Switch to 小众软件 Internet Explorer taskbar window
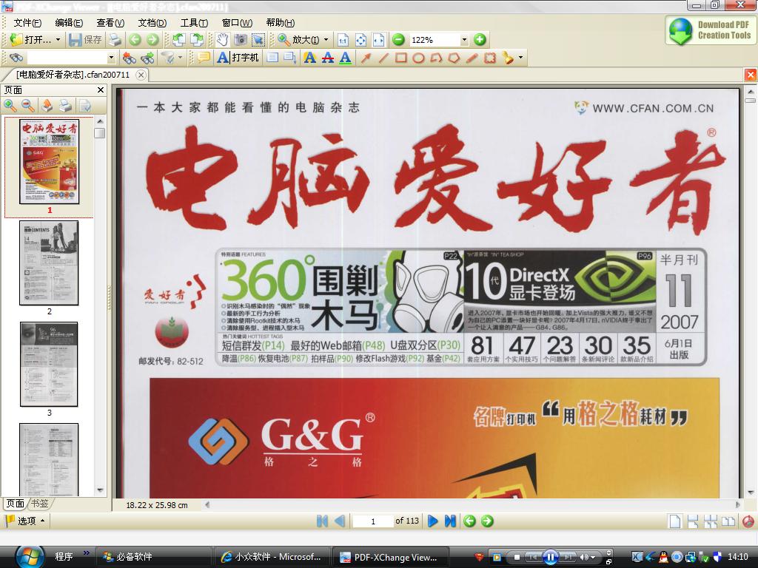The image size is (758, 568). point(272,557)
